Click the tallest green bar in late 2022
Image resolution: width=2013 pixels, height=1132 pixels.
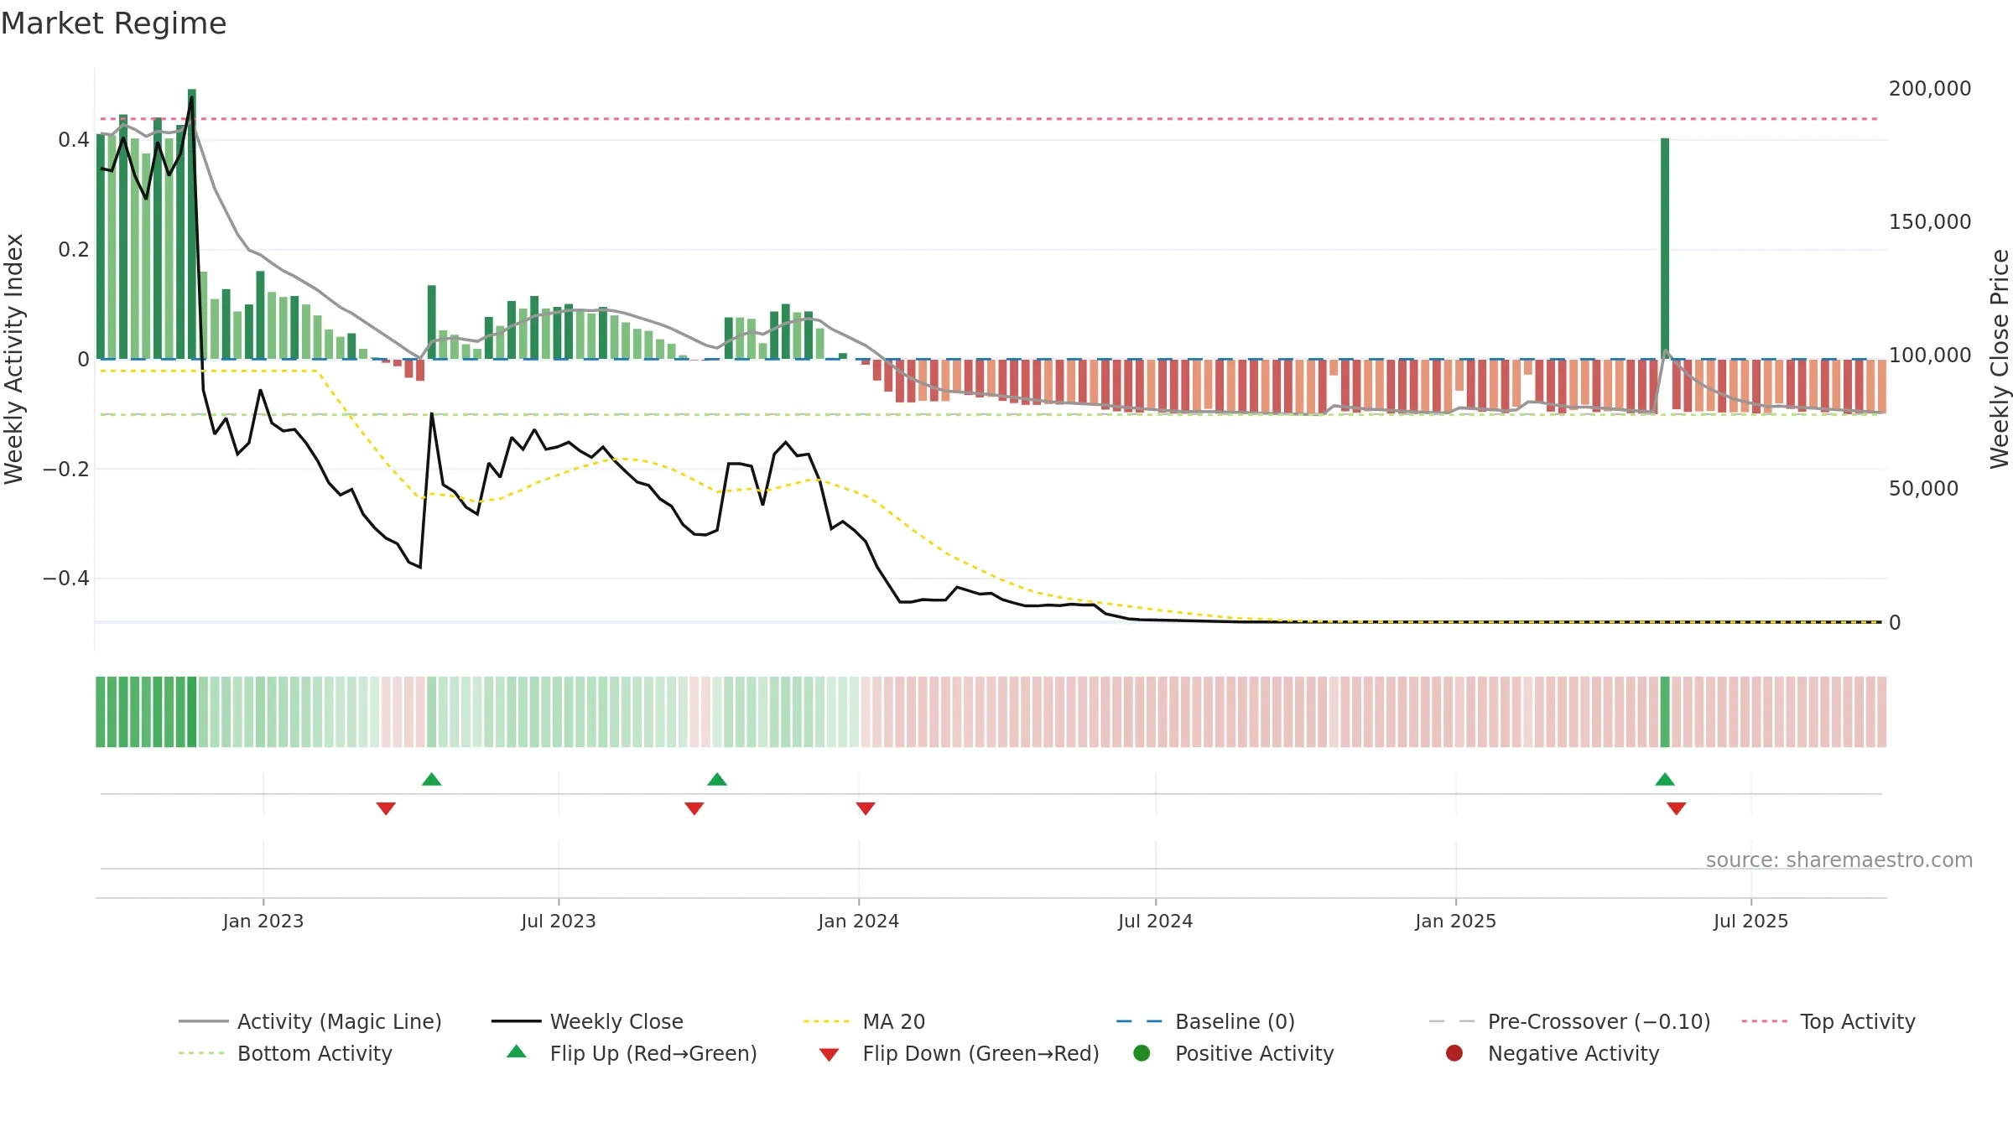pos(192,224)
